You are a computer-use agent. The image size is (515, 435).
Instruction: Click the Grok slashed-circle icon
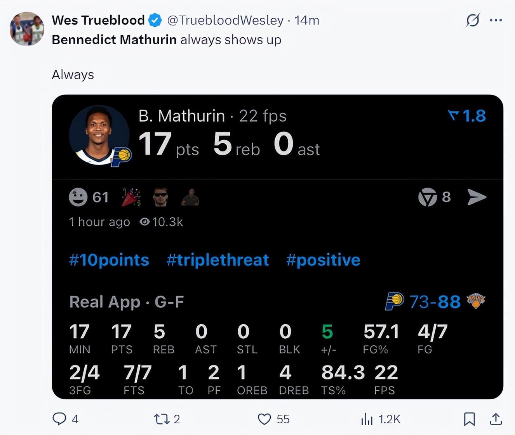click(x=473, y=20)
